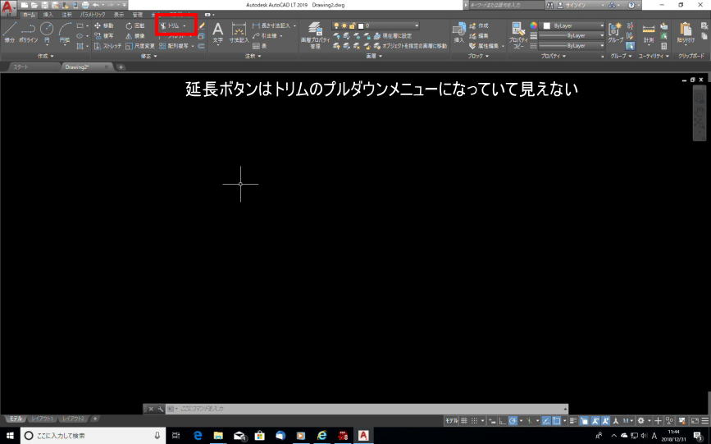Expand the Annotation (注釈) panel
The height and width of the screenshot is (444, 711).
click(253, 56)
